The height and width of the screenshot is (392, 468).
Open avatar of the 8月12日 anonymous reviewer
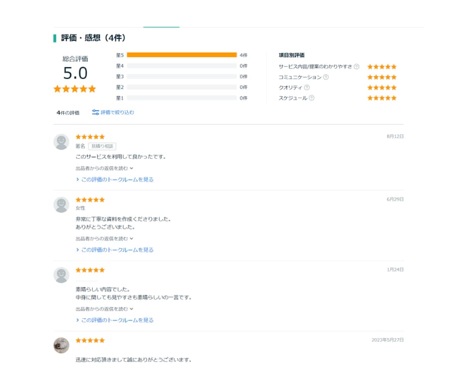(x=61, y=142)
